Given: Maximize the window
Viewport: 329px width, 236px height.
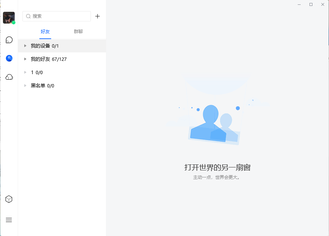Looking at the screenshot, I should pos(311,4).
